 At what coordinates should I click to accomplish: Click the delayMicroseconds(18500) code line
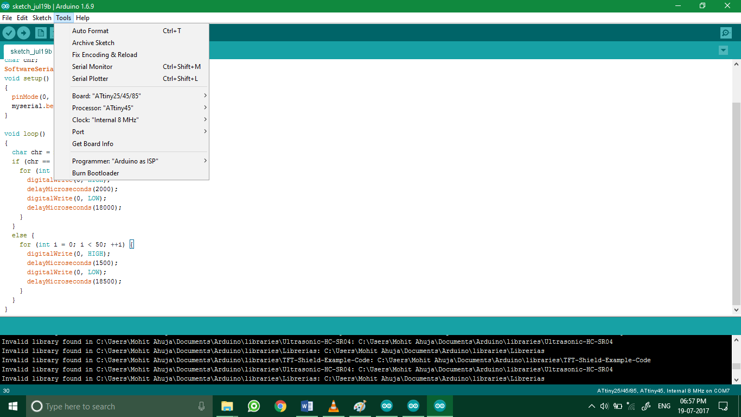pos(74,282)
